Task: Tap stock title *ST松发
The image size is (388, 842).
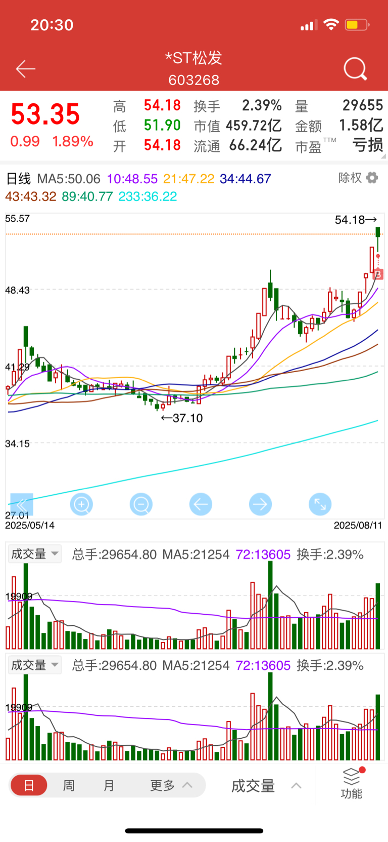Action: pos(194,58)
